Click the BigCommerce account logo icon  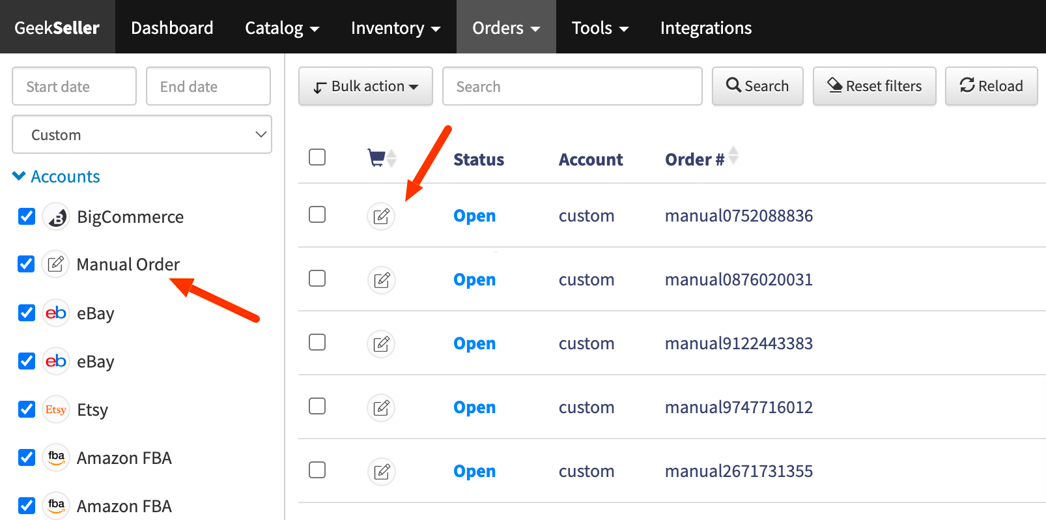(56, 216)
